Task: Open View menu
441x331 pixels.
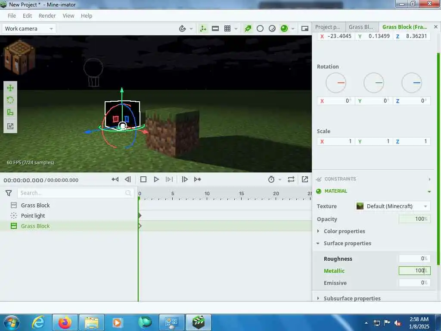Action: pos(68,16)
